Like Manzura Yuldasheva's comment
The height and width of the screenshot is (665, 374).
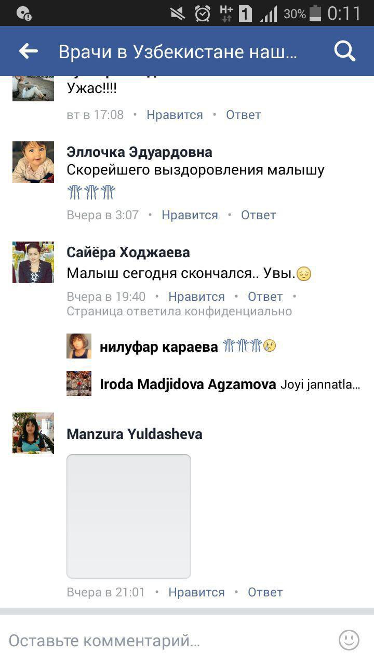tap(196, 592)
